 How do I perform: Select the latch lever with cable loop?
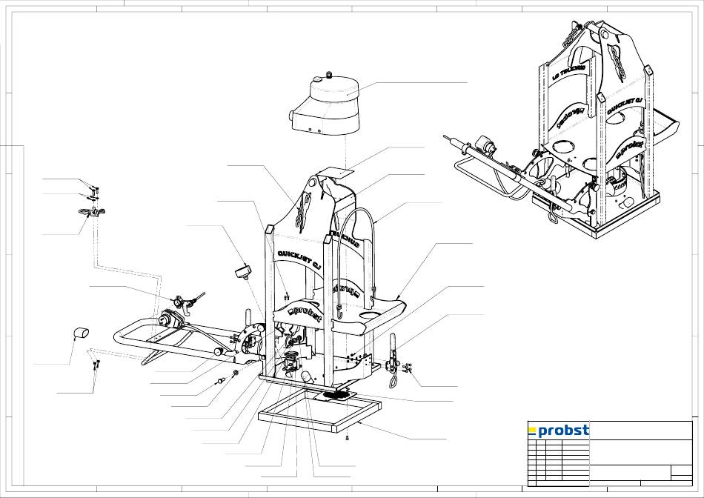click(x=393, y=361)
